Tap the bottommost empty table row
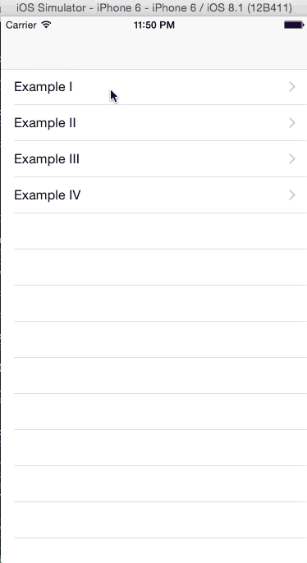 click(153, 551)
